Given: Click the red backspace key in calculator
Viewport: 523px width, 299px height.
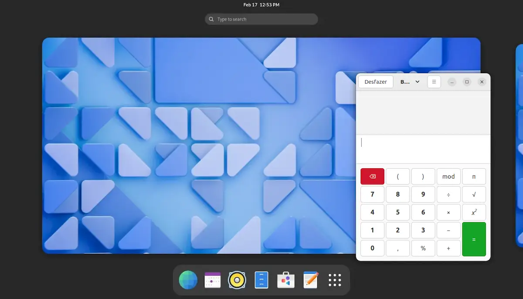Looking at the screenshot, I should coord(372,177).
